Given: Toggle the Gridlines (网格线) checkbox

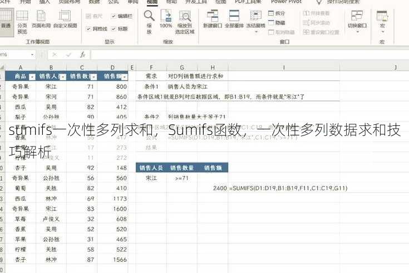Looking at the screenshot, I should click(88, 29).
